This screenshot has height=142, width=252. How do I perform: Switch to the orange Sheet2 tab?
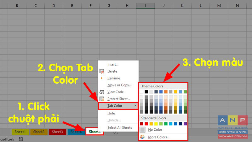[x=39, y=132]
